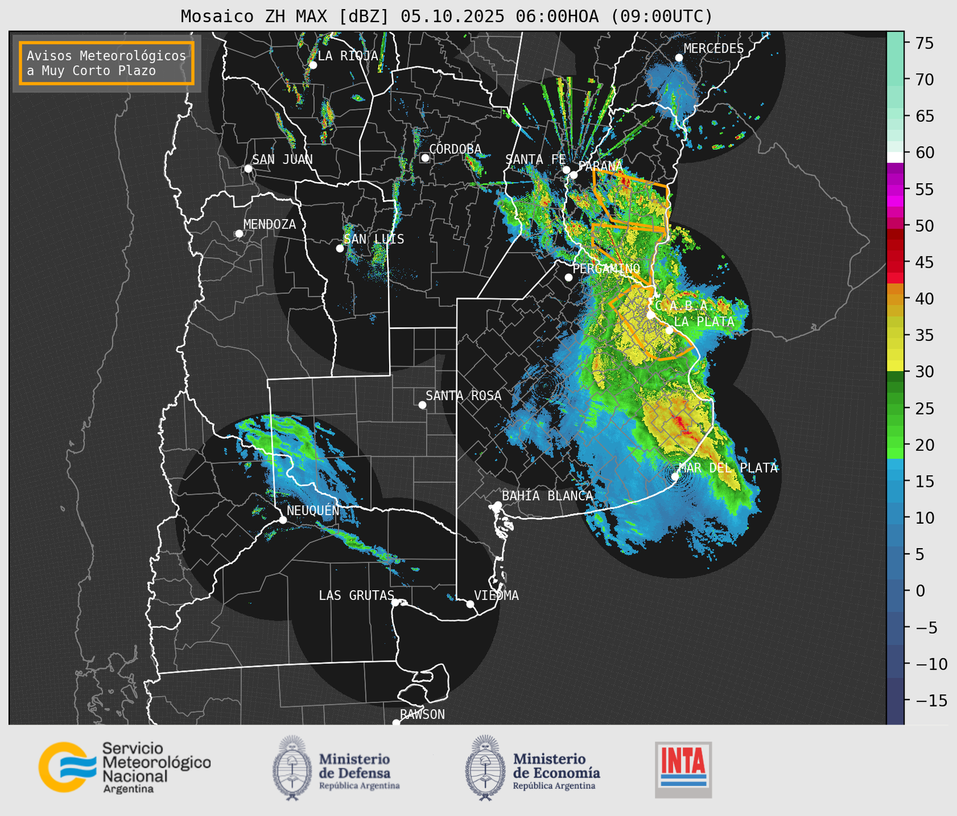
Task: Click the Pergamino city label
Action: point(606,268)
